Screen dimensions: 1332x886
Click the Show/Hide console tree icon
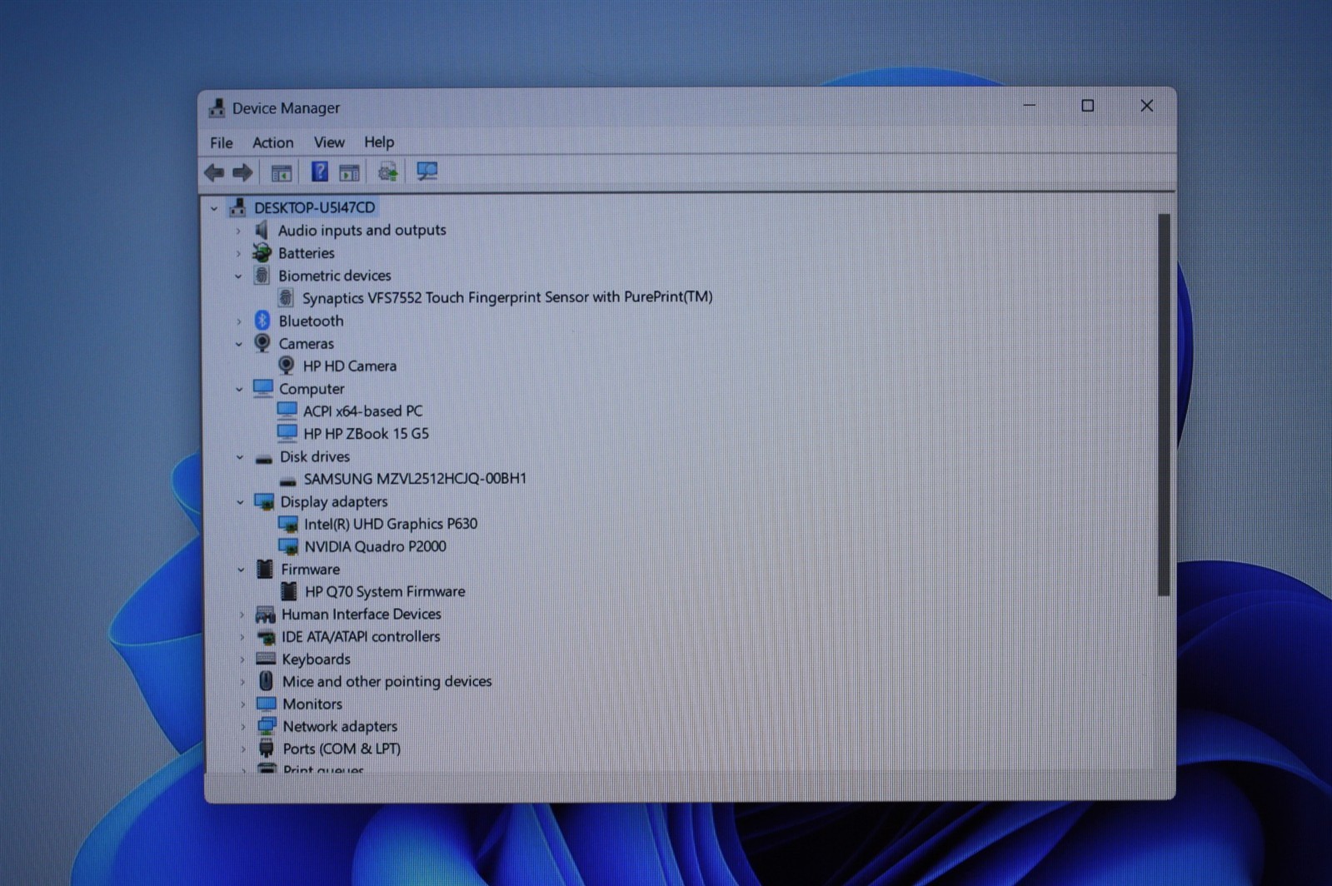(282, 172)
